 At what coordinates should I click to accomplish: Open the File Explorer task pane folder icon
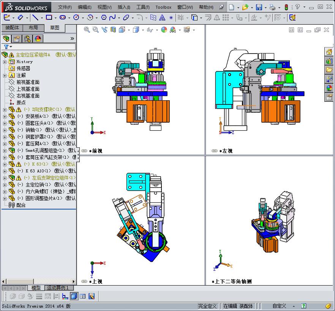[329, 69]
